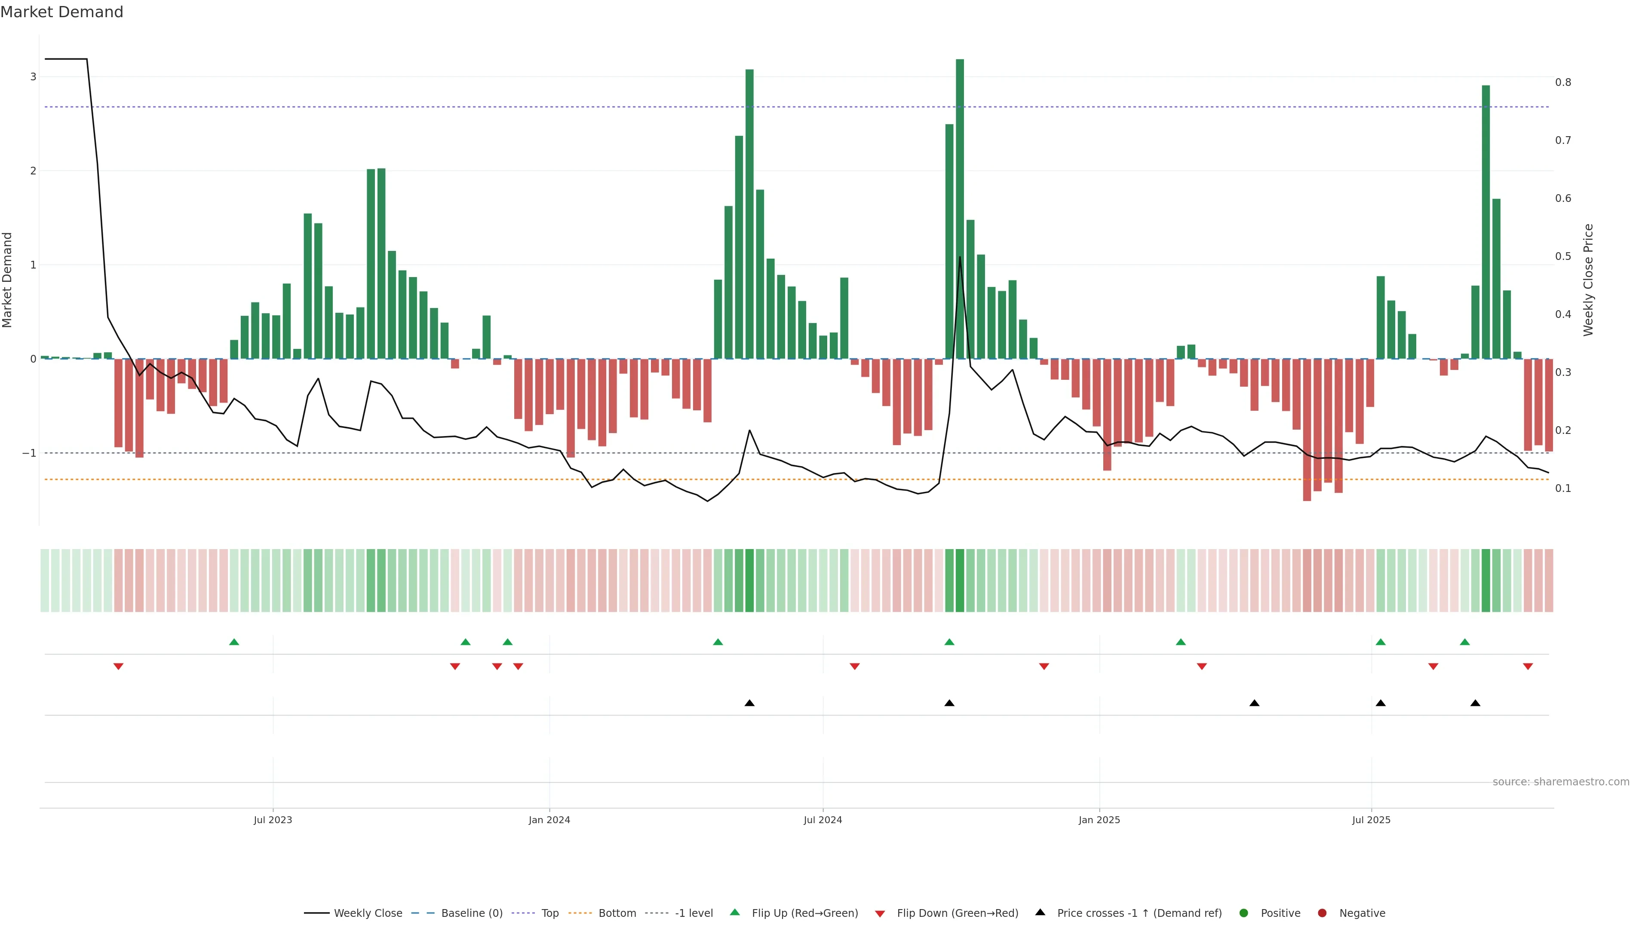
Task: Toggle the -1 level legend entry
Action: point(694,913)
